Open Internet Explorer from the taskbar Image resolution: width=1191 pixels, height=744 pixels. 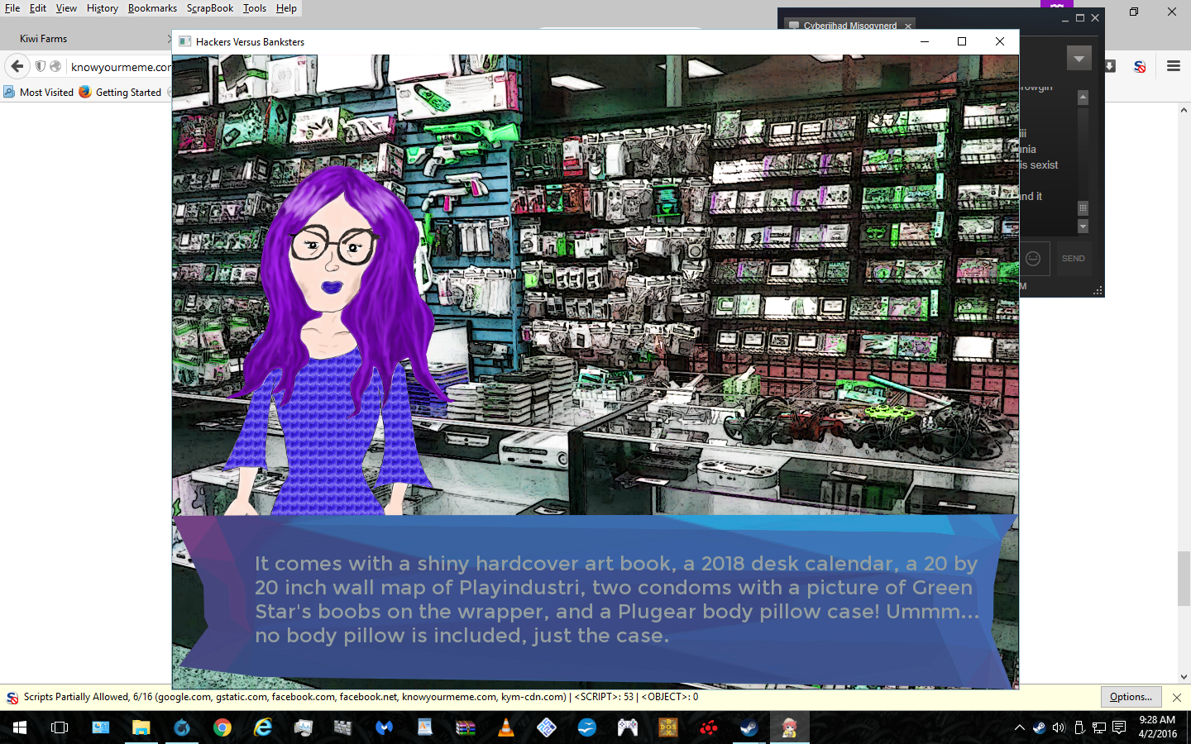click(x=263, y=727)
